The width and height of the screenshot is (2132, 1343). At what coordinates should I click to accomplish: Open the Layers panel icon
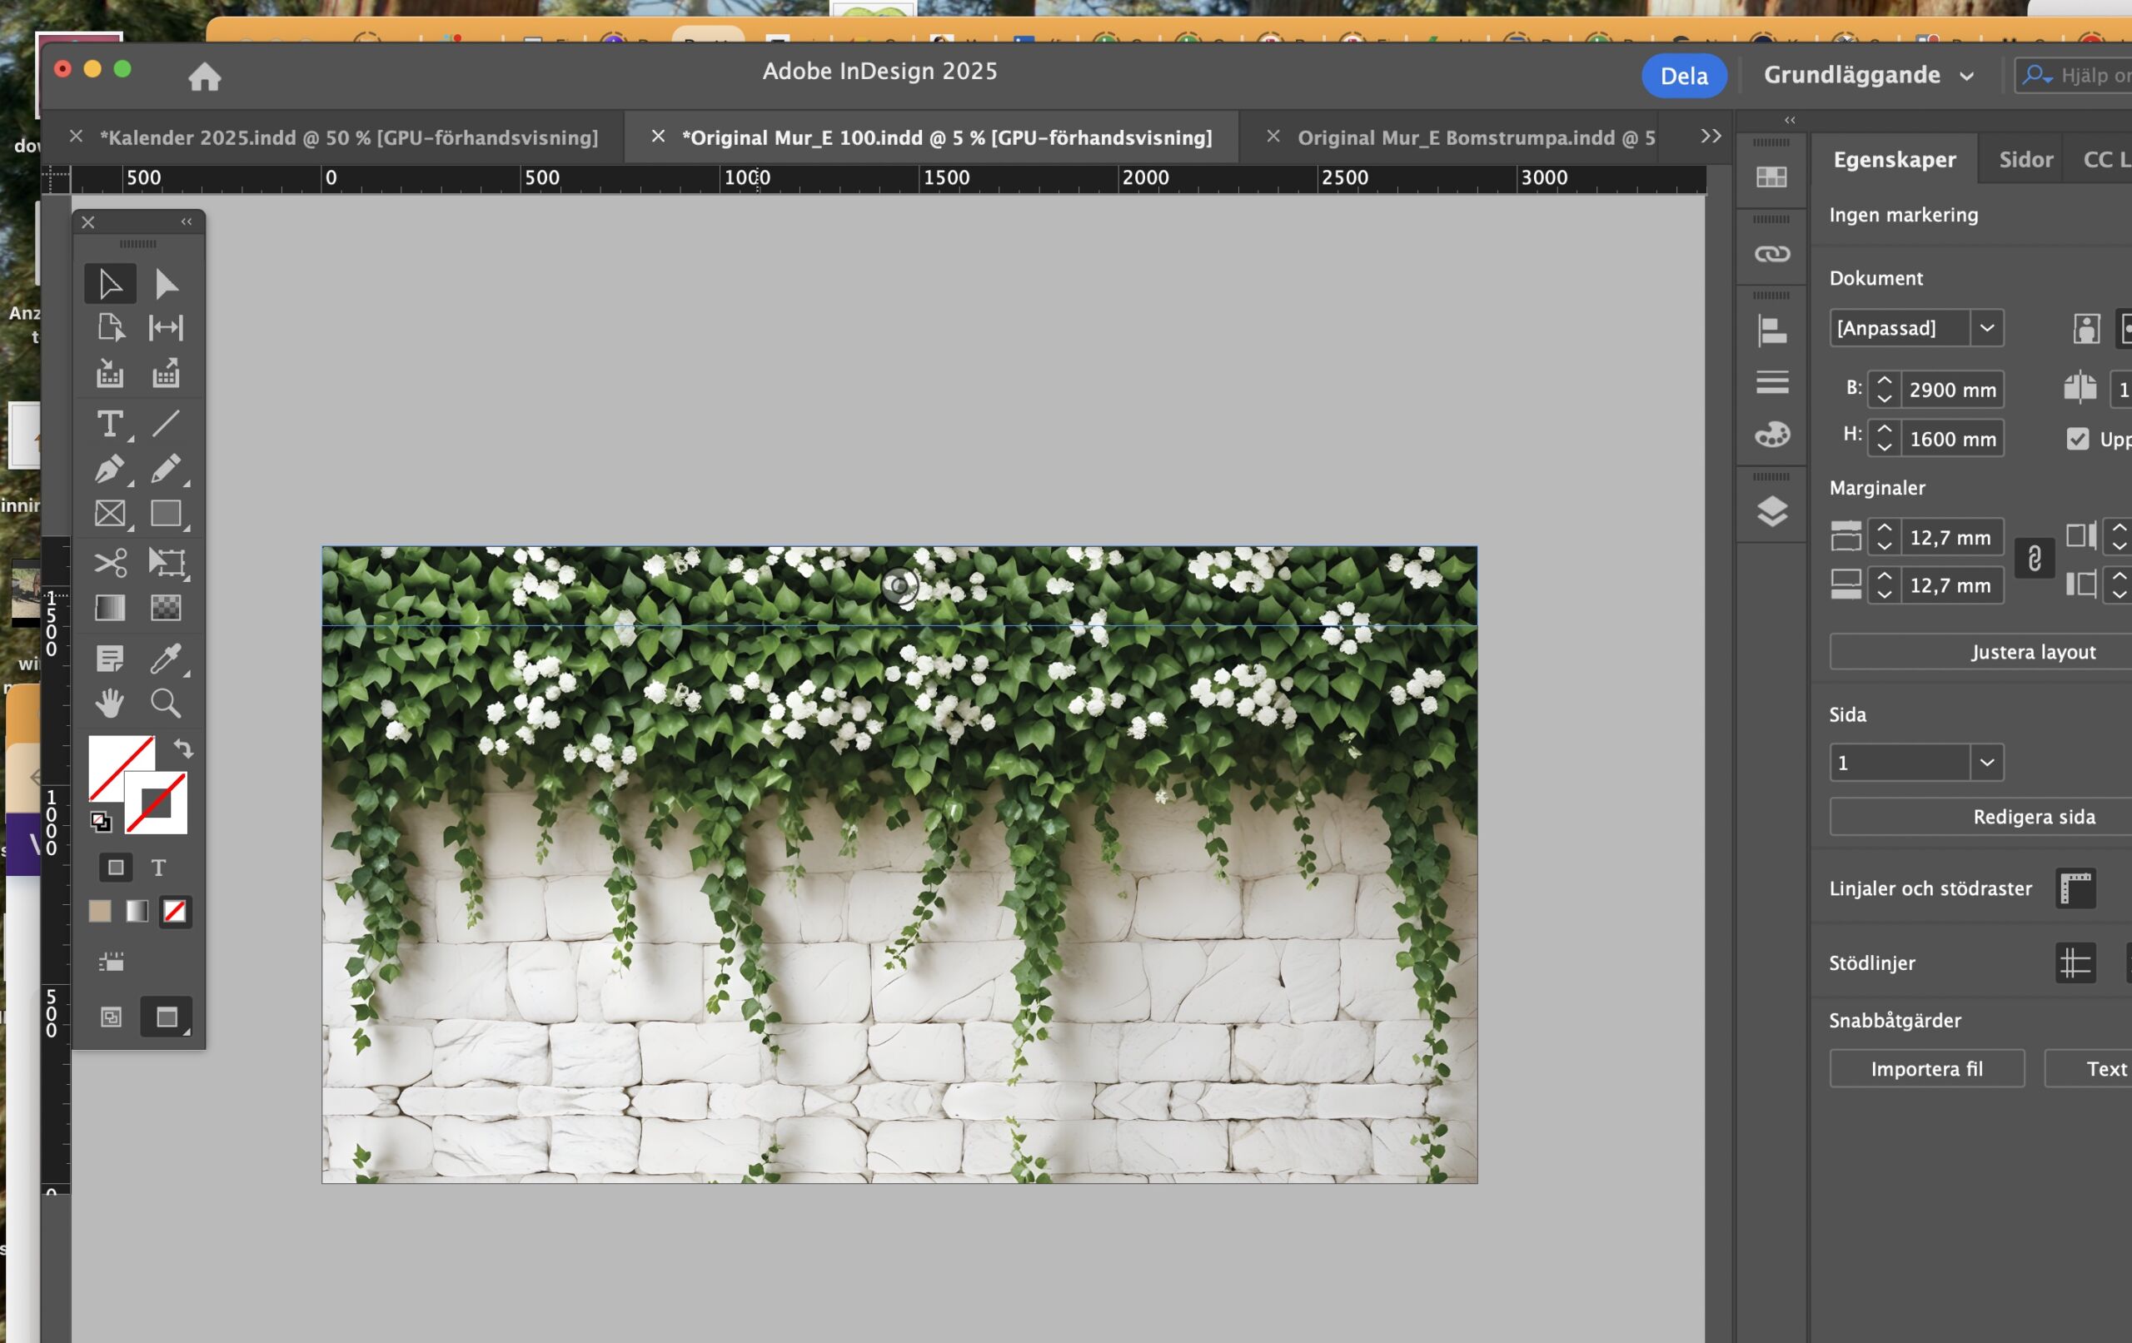click(1771, 512)
